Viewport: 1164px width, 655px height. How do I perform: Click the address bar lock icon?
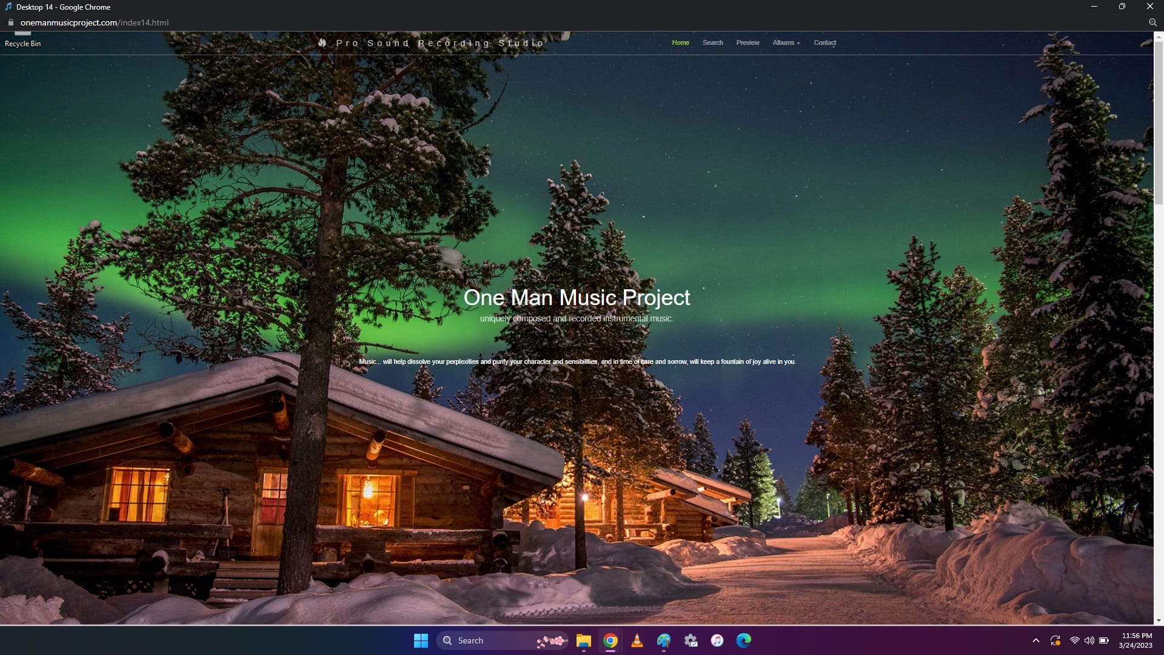coord(10,22)
